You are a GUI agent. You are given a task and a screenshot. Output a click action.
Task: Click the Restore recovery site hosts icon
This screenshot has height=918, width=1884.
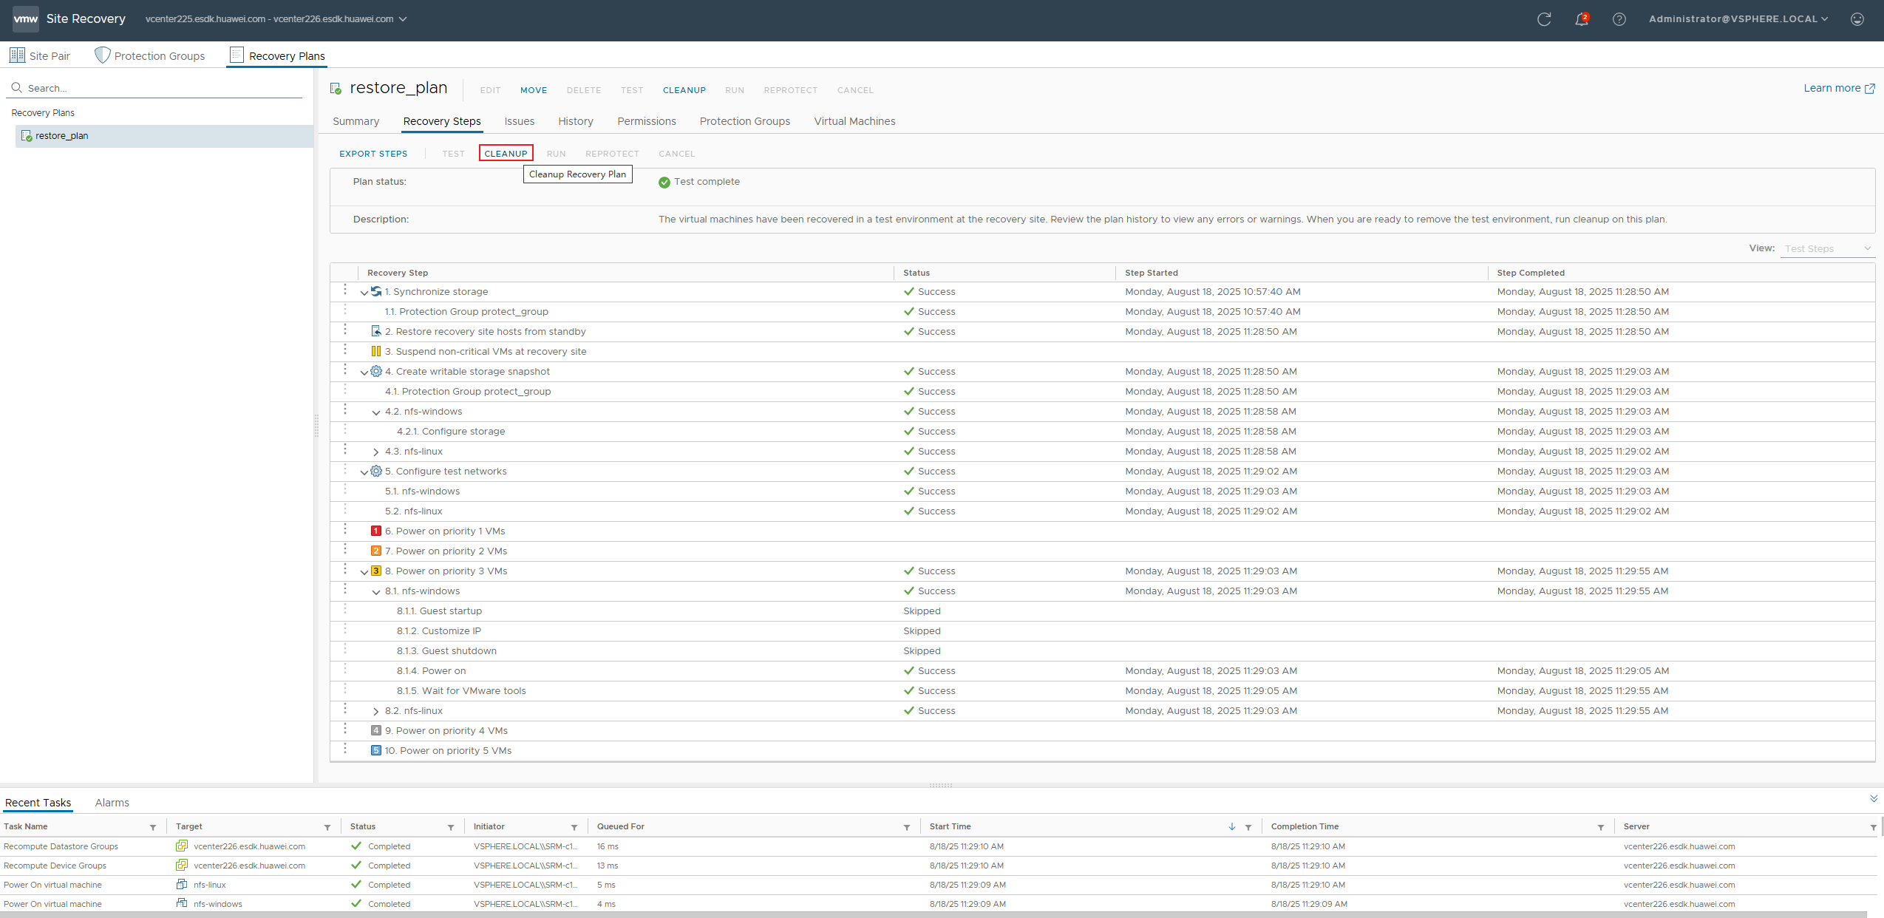pos(376,331)
